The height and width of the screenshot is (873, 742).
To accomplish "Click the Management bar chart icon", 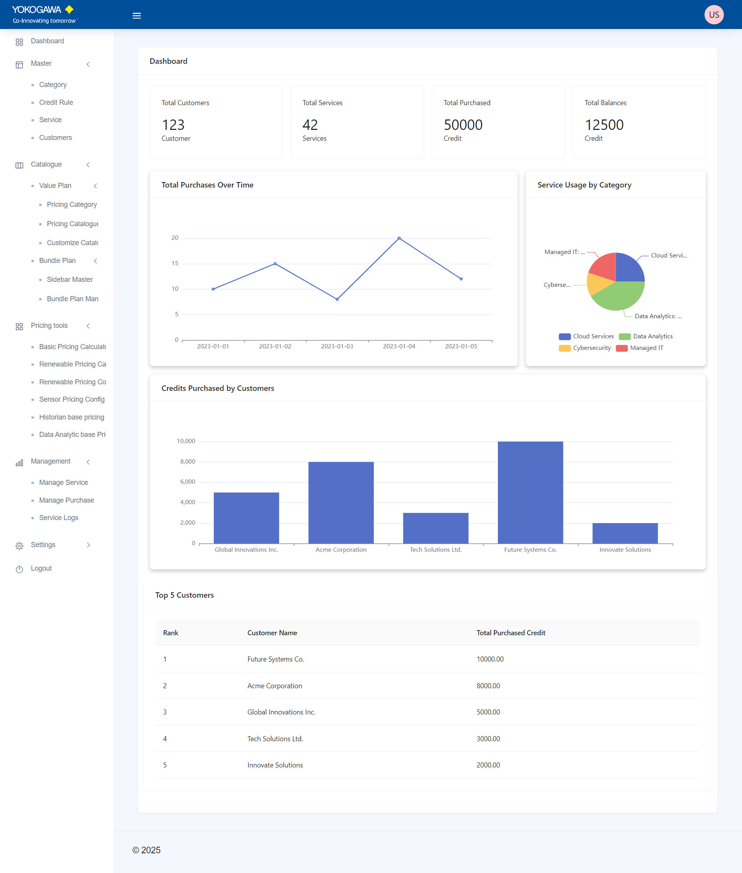I will pyautogui.click(x=19, y=462).
